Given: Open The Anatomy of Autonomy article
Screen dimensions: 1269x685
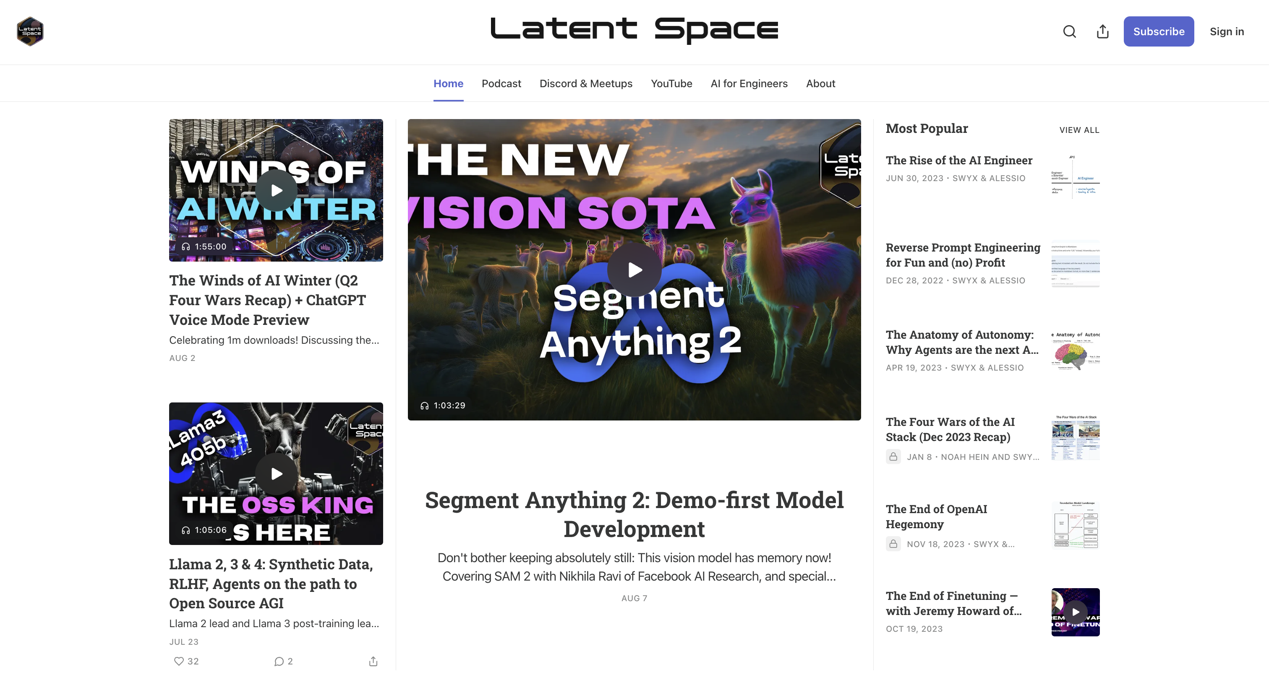Looking at the screenshot, I should pos(961,342).
